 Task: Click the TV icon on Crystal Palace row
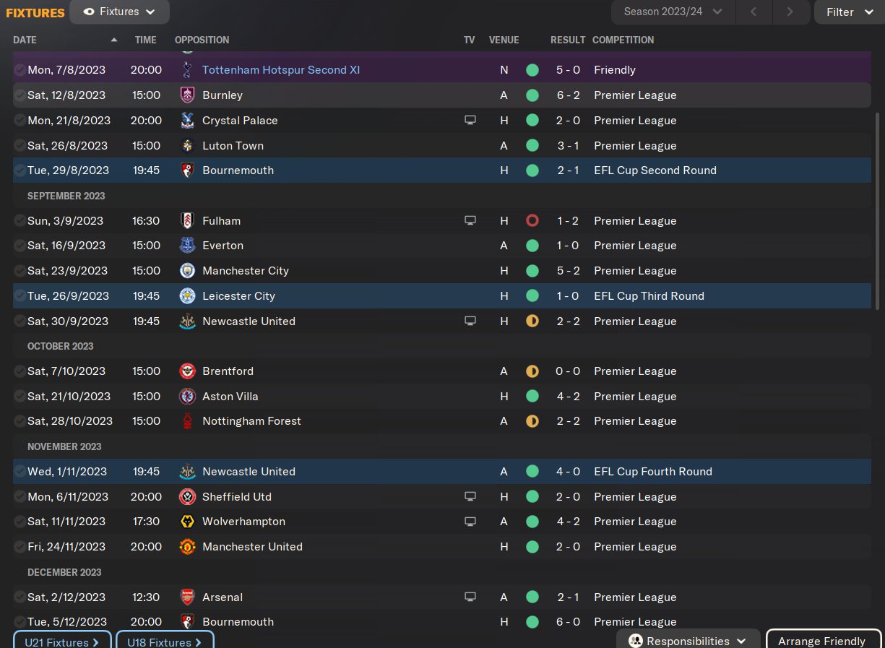click(470, 121)
